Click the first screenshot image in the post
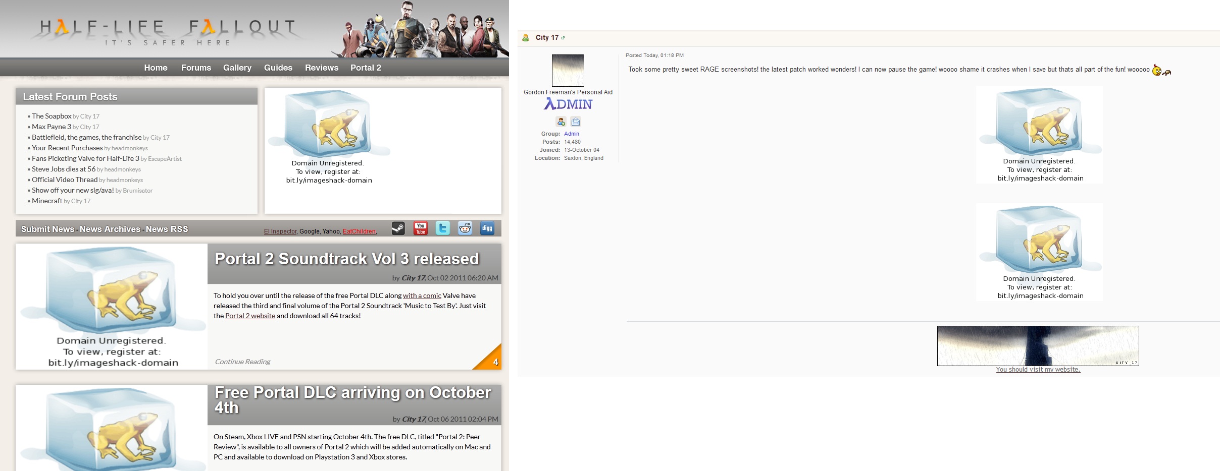This screenshot has width=1220, height=471. [x=1040, y=134]
